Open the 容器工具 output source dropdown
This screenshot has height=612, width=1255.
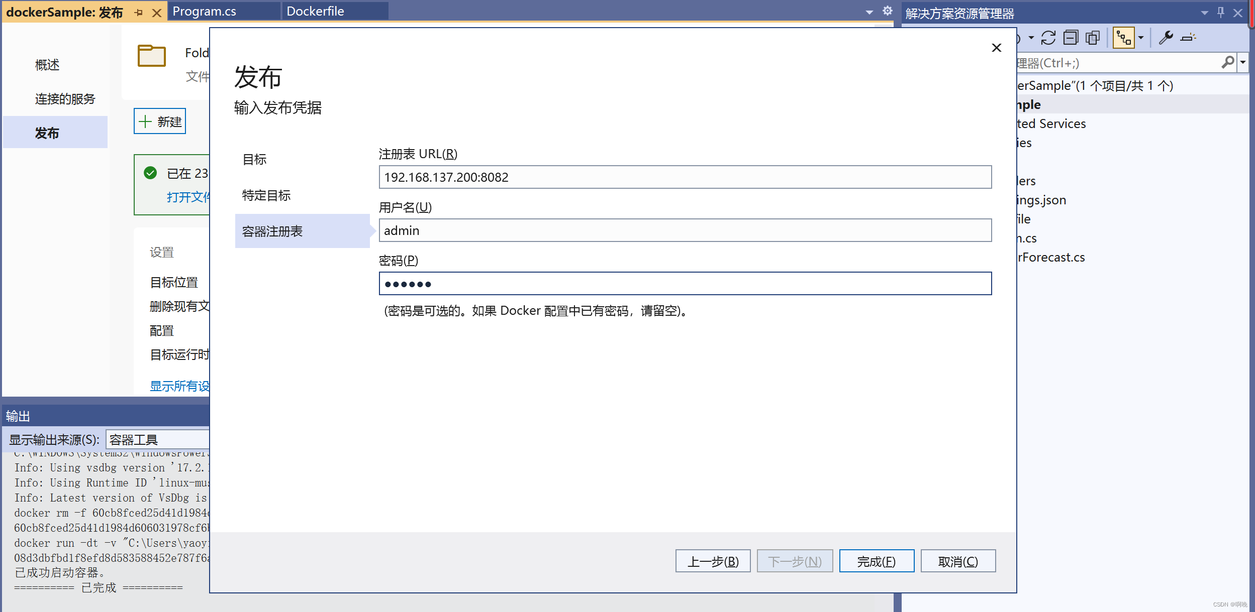[157, 440]
